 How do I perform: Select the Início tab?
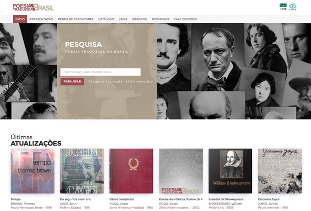(x=20, y=19)
